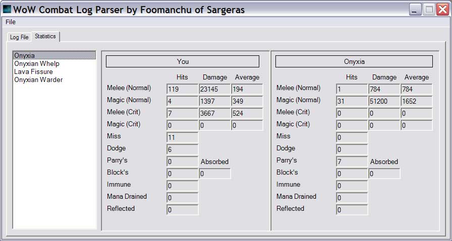Click the You name box

coord(183,61)
